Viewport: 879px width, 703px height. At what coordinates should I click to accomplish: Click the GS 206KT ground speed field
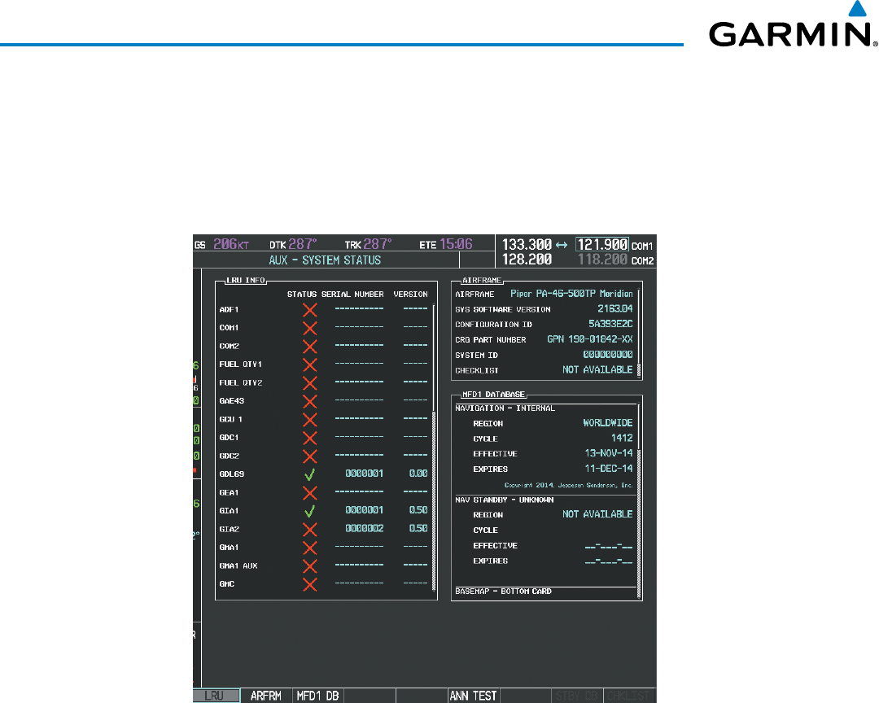tap(222, 244)
